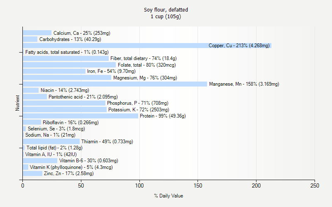Select the 'Niacin - 14% (2.743mg)' label
This screenshot has width=332, height=207.
pos(65,90)
